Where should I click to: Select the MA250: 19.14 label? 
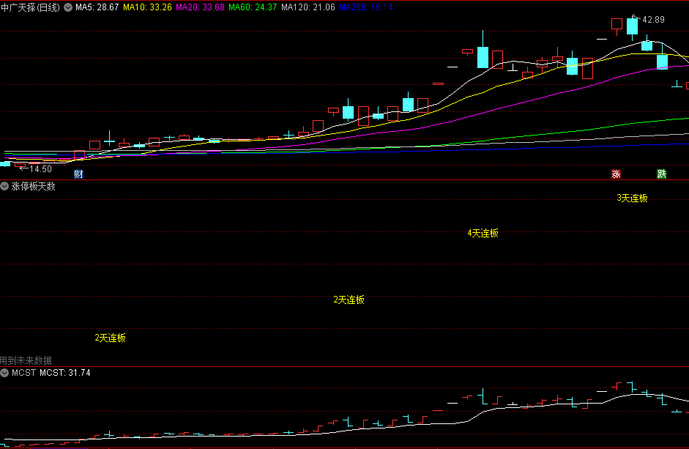(x=365, y=7)
